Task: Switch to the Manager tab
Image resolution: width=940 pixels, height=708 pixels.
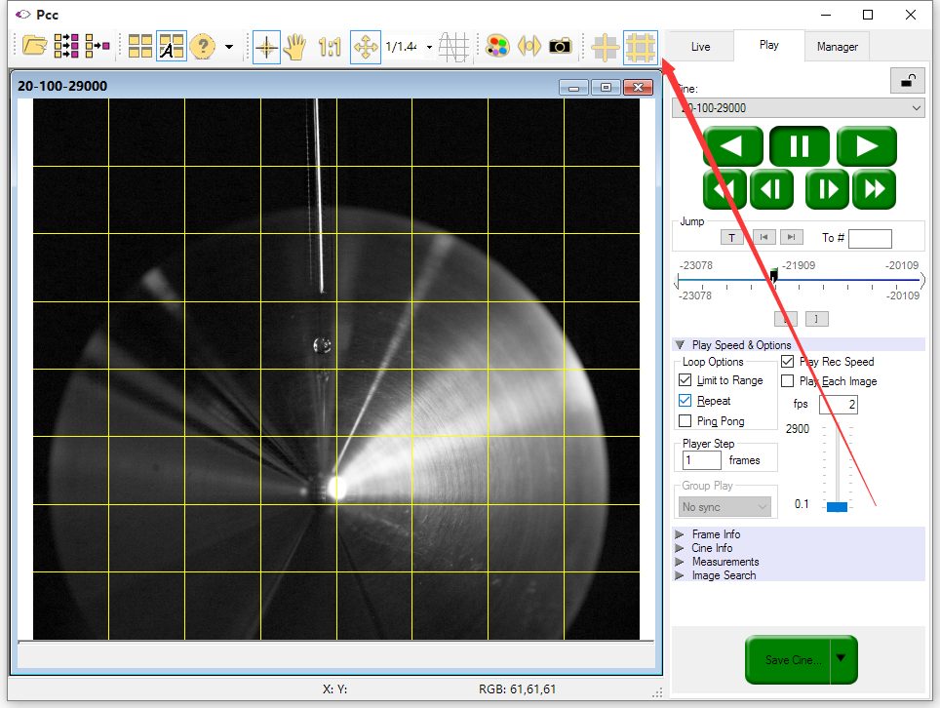Action: pos(837,47)
